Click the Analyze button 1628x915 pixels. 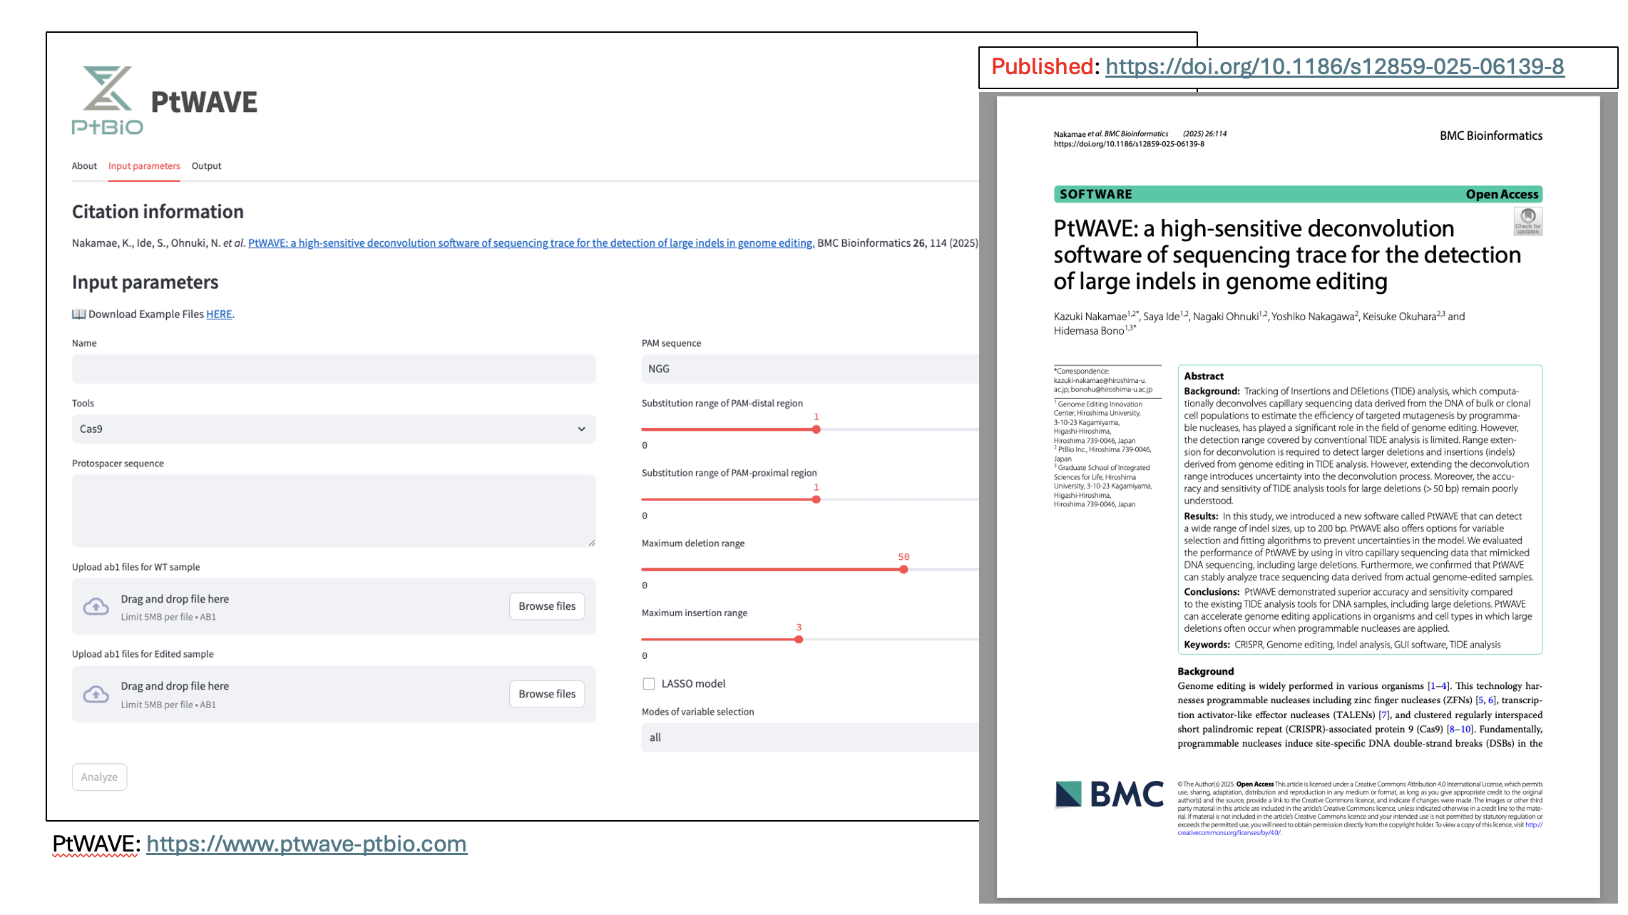click(99, 777)
